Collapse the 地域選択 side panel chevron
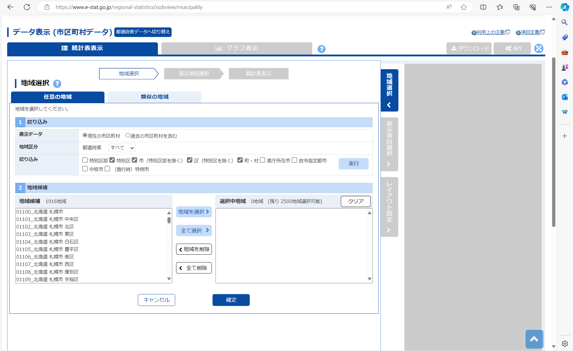573x351 pixels. [389, 105]
